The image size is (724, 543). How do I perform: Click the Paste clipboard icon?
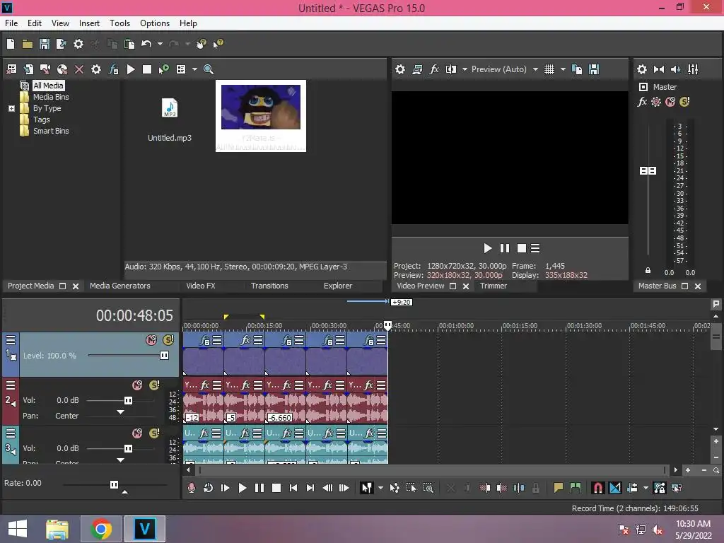pyautogui.click(x=129, y=44)
